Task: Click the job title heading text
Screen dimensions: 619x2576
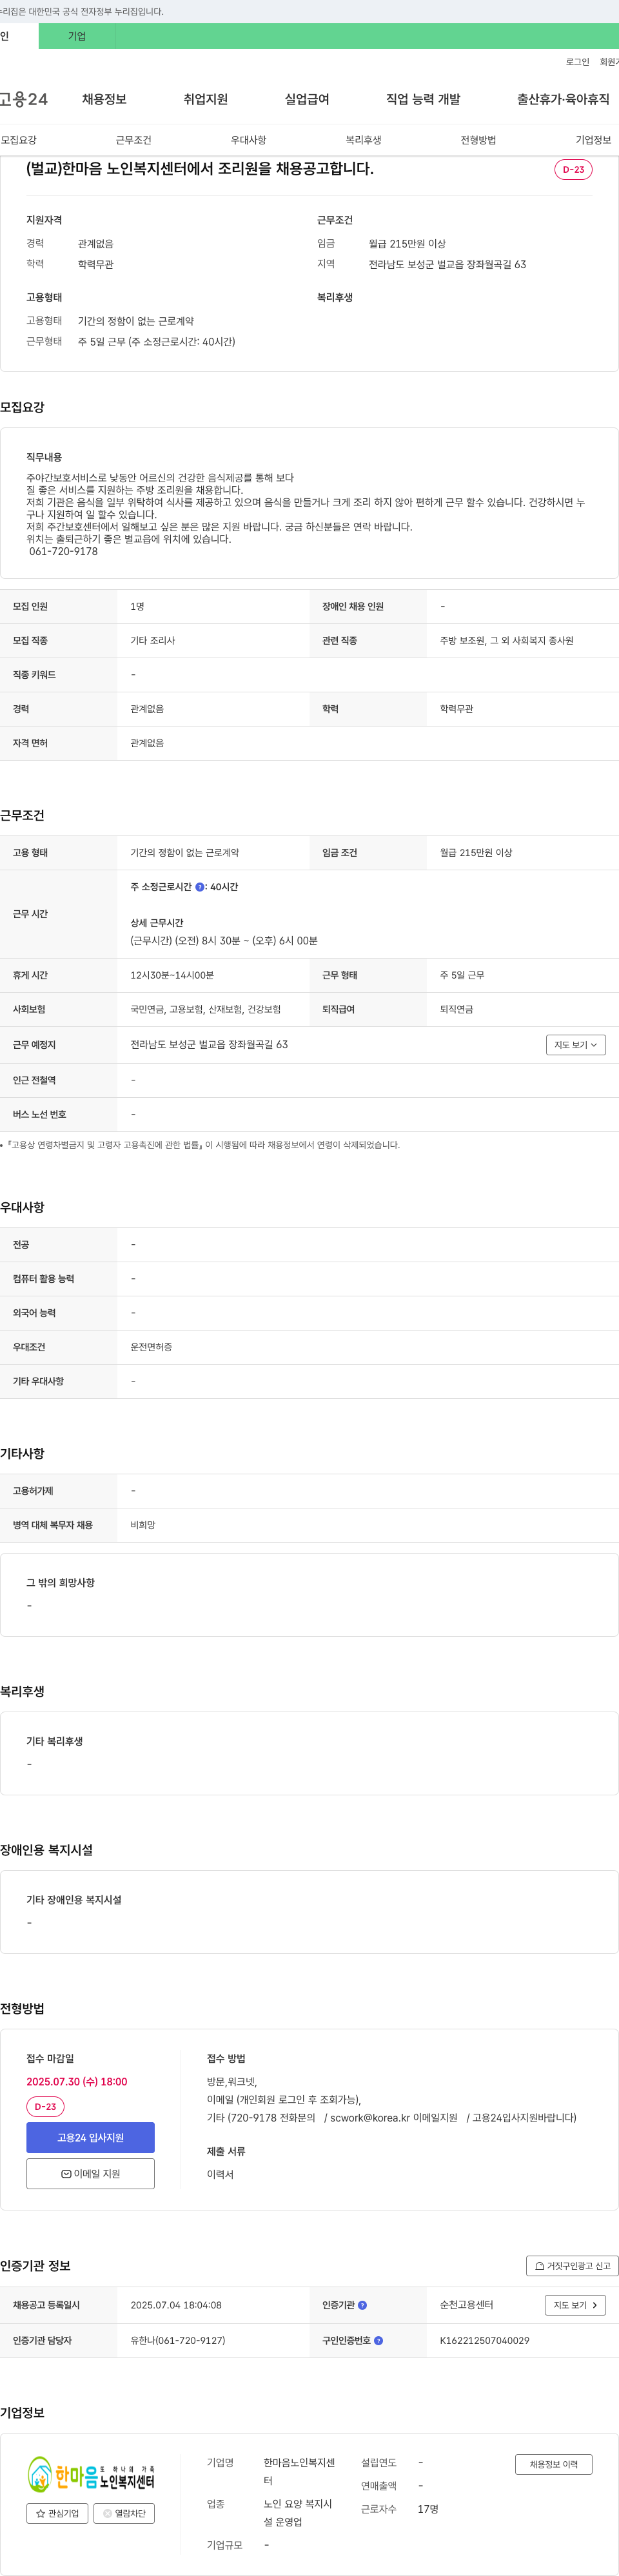Action: pyautogui.click(x=200, y=169)
